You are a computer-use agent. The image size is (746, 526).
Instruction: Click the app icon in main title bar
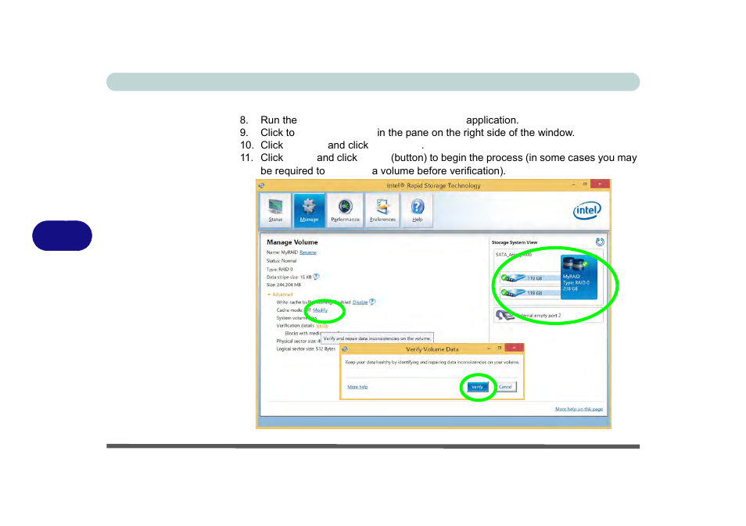(262, 185)
